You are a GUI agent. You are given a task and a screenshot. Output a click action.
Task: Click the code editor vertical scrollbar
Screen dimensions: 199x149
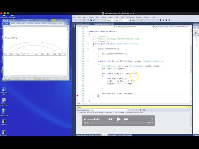pyautogui.click(x=191, y=65)
